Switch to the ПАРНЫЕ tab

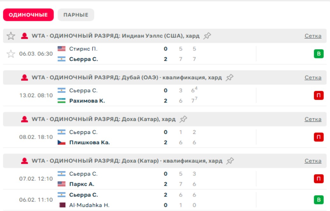(x=76, y=15)
